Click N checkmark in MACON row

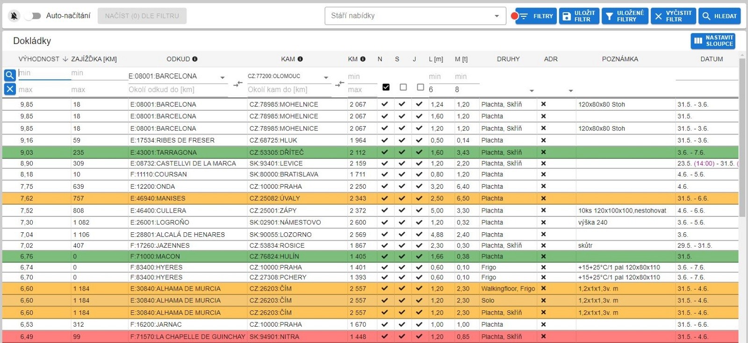click(x=385, y=256)
